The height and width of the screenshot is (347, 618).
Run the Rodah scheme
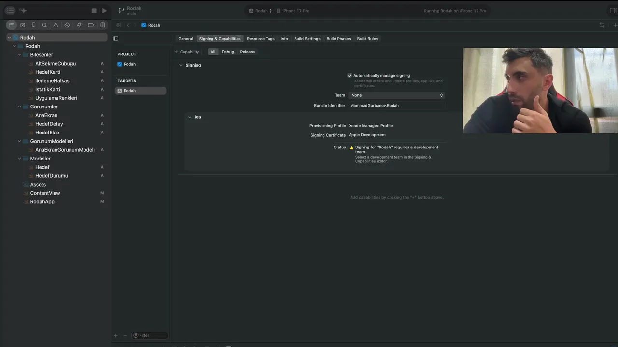click(104, 11)
